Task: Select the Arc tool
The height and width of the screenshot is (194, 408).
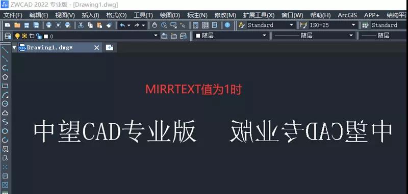Action: (x=5, y=95)
